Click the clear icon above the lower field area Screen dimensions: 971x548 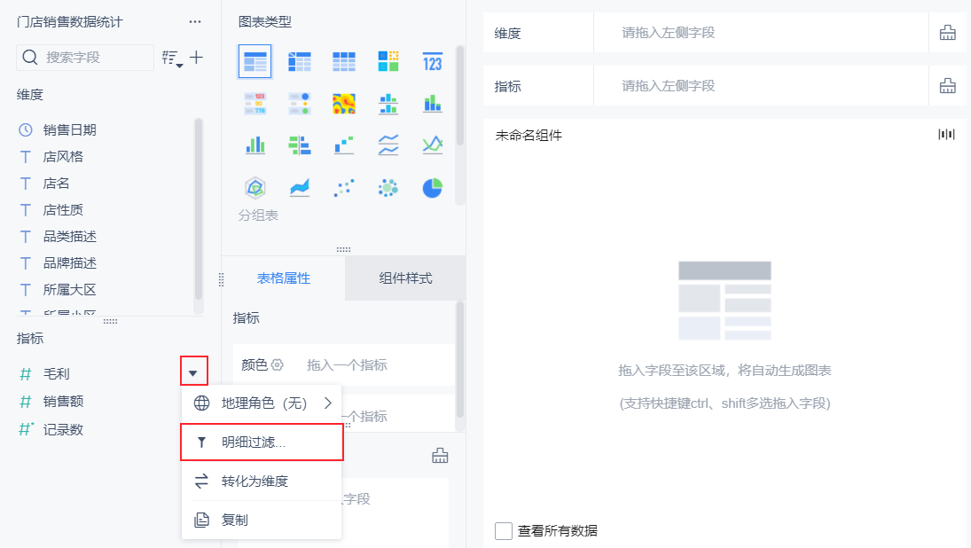440,457
